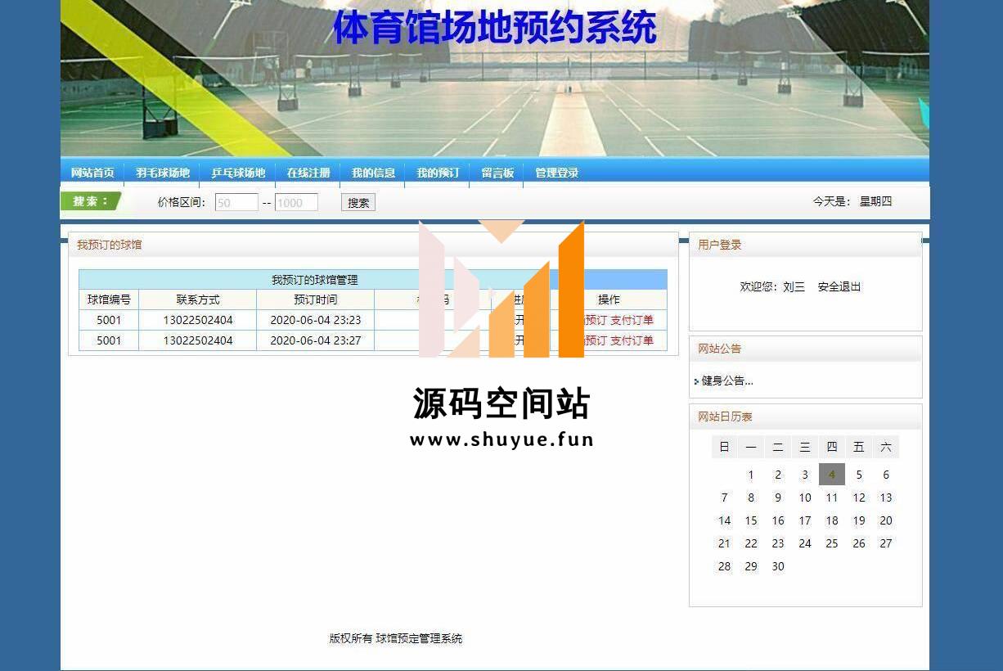This screenshot has height=671, width=1003.
Task: Pick date 9 in the calendar
Action: pos(778,498)
